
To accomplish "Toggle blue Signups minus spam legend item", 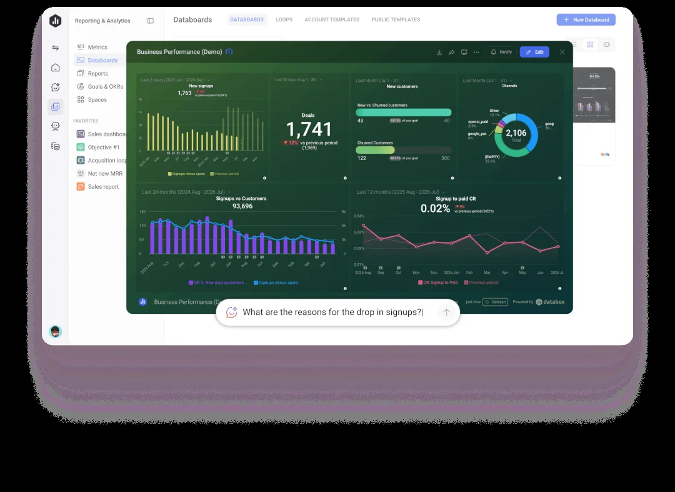I will (x=276, y=283).
